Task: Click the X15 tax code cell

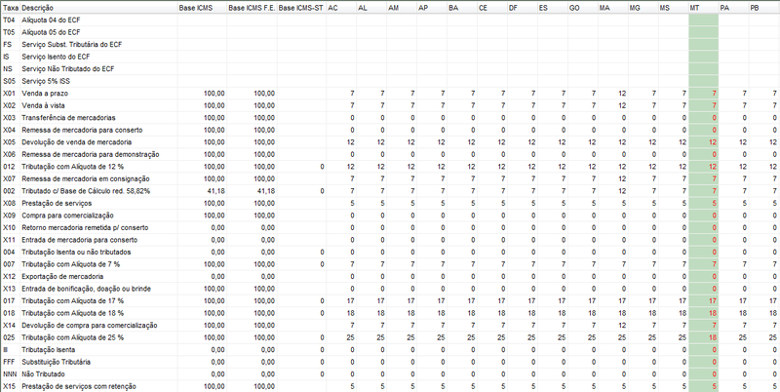Action: 10,387
